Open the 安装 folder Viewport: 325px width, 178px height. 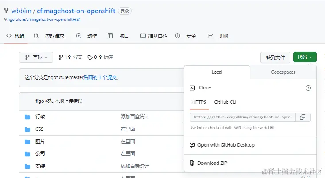pos(40,166)
